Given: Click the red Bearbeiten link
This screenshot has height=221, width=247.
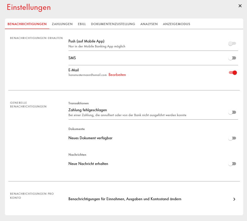Looking at the screenshot, I should pos(117,75).
